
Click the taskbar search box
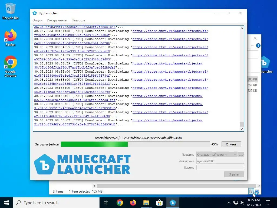click(56, 203)
